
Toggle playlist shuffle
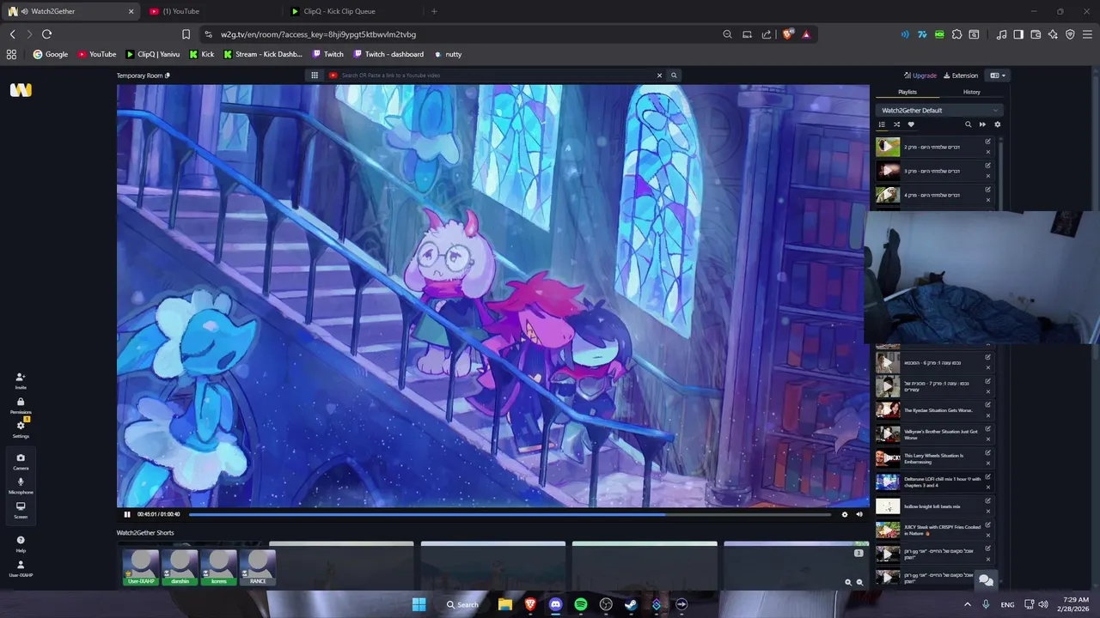pyautogui.click(x=896, y=124)
